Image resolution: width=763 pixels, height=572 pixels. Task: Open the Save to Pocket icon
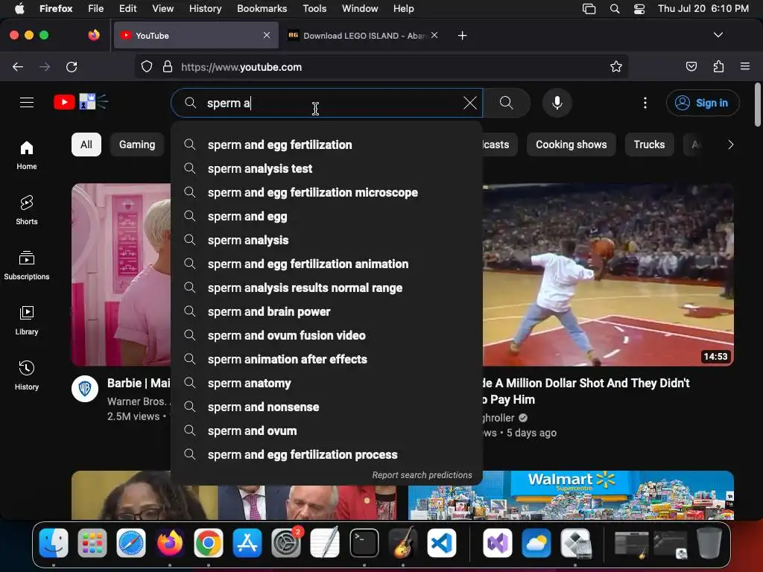(691, 66)
